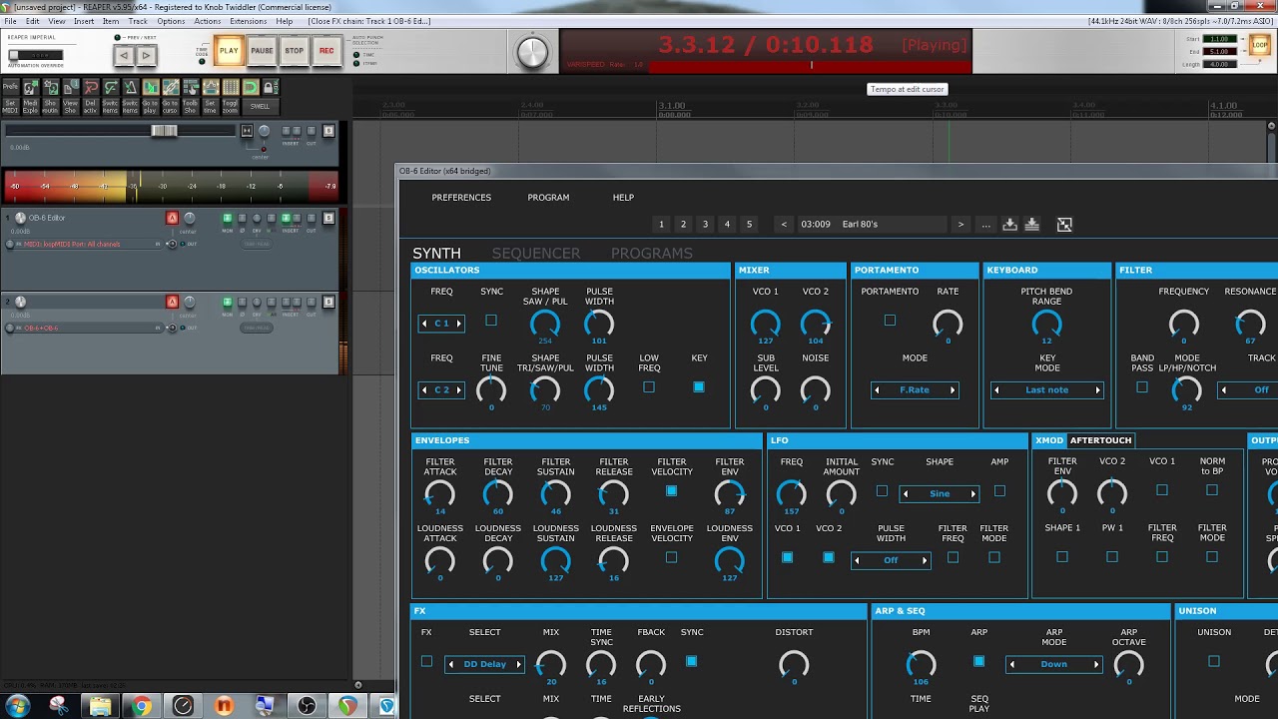Click the Go to play cursor toolbar button
This screenshot has height=719, width=1278.
pos(151,106)
